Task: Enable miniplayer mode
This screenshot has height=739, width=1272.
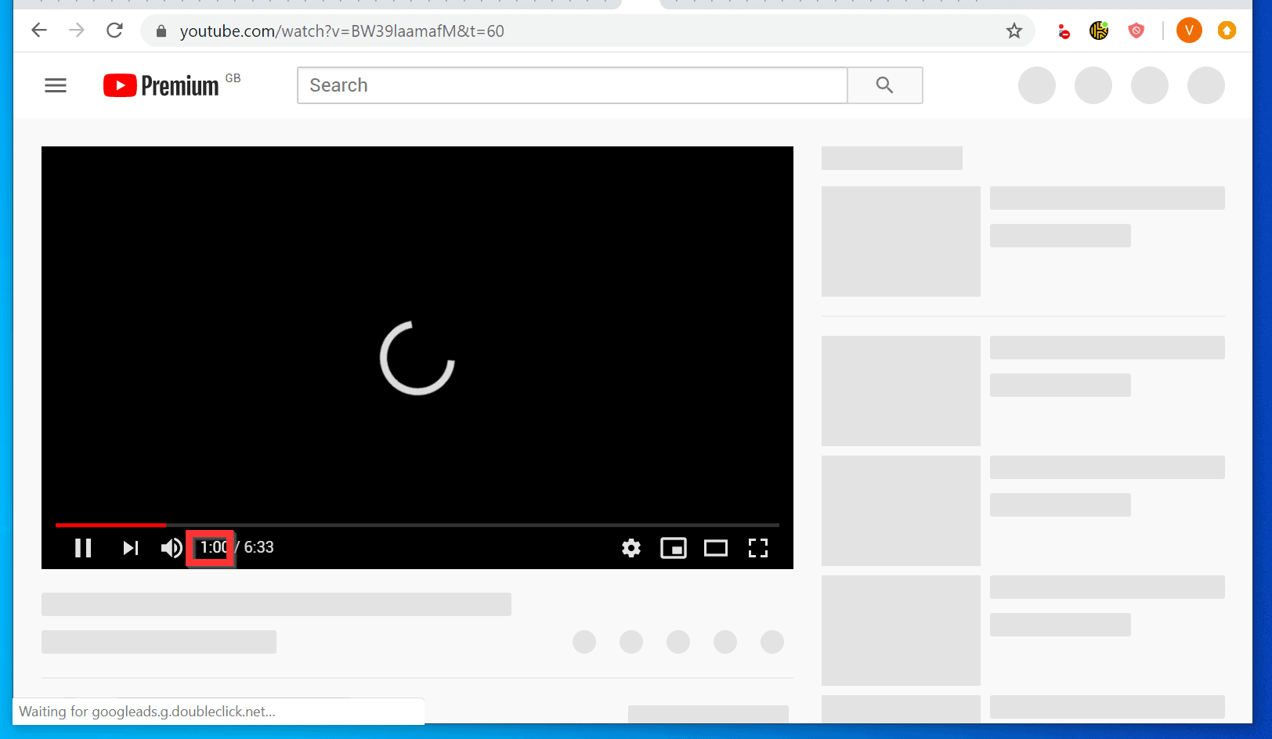Action: coord(674,548)
